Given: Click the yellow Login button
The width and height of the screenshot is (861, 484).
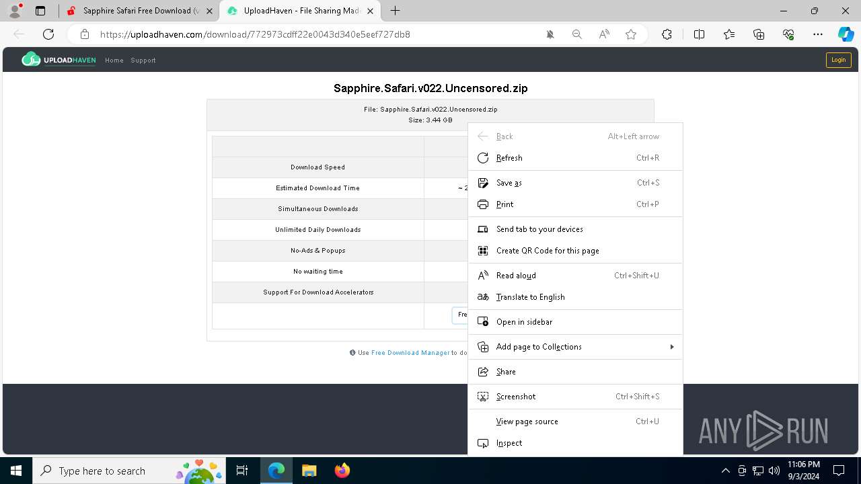Looking at the screenshot, I should pos(838,60).
